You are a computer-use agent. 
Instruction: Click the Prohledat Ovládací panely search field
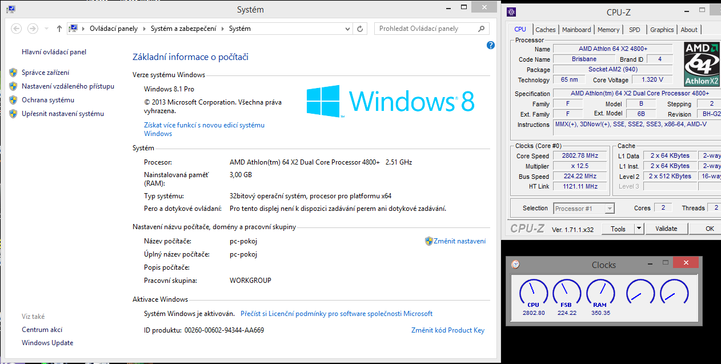[x=426, y=29]
